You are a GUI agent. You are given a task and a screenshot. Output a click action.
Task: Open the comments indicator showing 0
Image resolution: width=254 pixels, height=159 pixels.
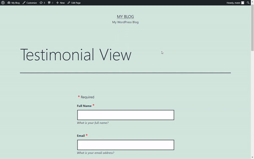pyautogui.click(x=50, y=3)
